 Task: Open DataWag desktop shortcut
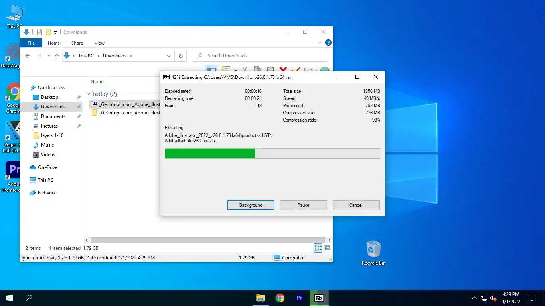pos(11,56)
